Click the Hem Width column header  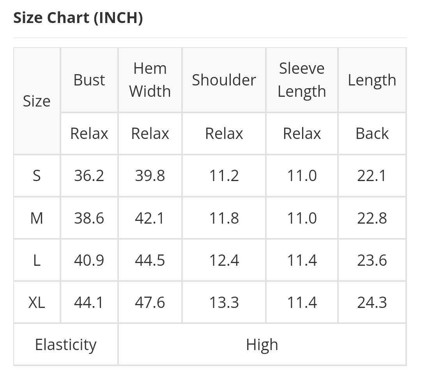coord(150,80)
